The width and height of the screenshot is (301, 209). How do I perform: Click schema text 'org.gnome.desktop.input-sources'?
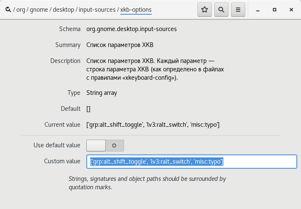[132, 29]
